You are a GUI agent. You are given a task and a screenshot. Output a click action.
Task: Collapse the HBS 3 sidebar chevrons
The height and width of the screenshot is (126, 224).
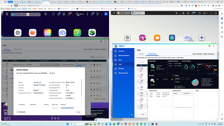(x=132, y=115)
